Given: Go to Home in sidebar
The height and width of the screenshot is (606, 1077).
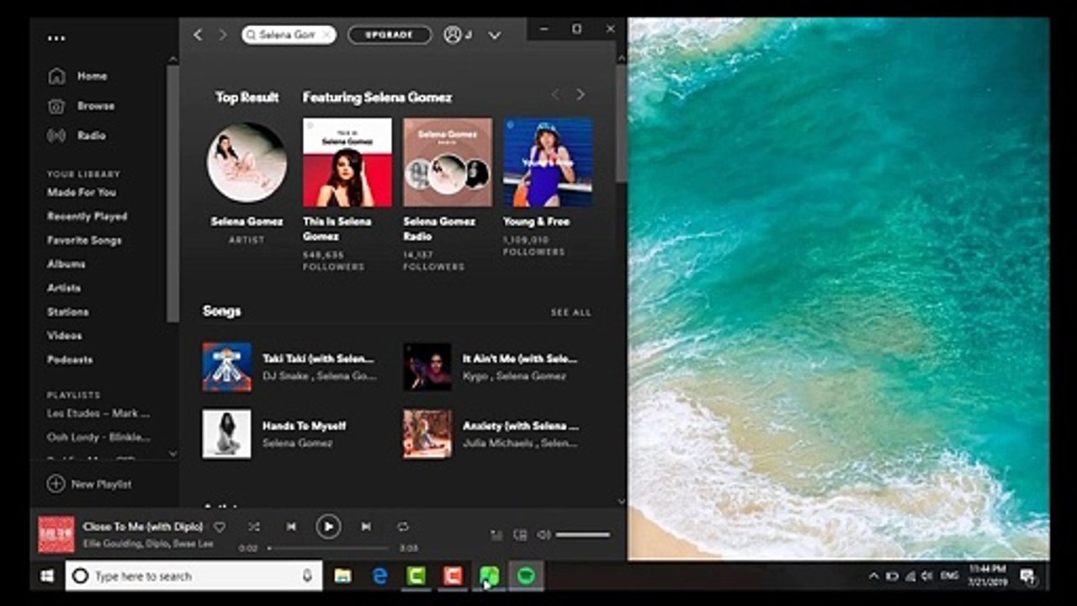Looking at the screenshot, I should (x=92, y=76).
